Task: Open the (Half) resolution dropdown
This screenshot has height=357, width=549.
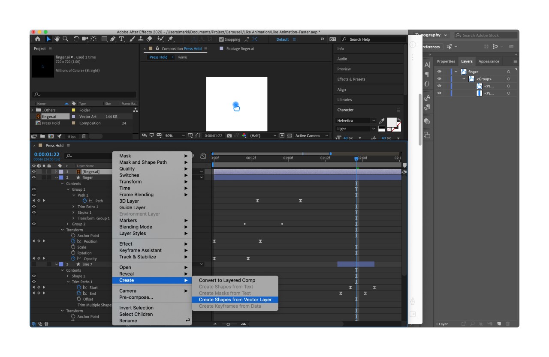Action: click(263, 135)
